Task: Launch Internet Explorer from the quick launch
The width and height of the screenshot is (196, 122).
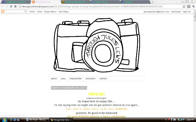Action: [11, 120]
